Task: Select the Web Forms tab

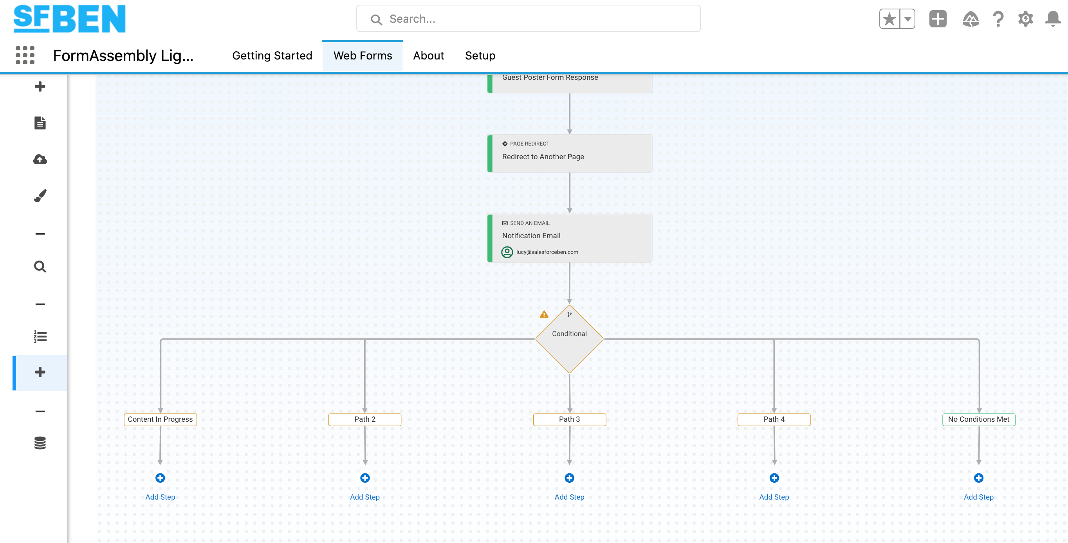Action: tap(363, 56)
